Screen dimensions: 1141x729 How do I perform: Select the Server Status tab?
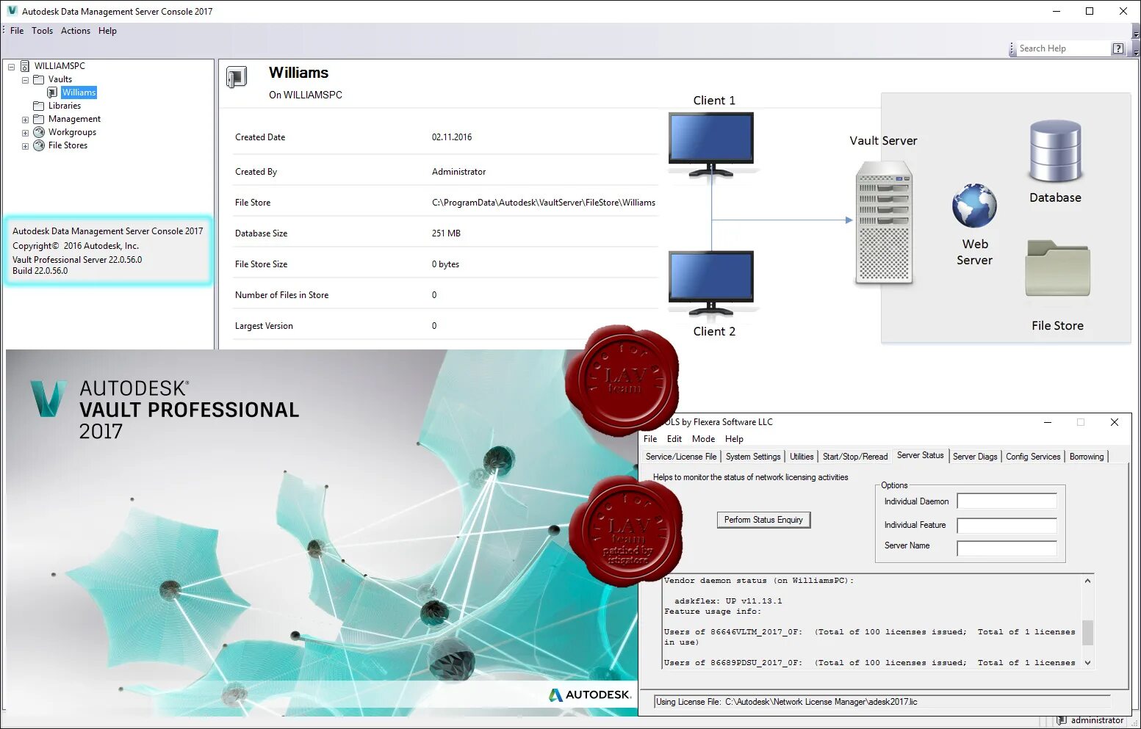pos(920,455)
